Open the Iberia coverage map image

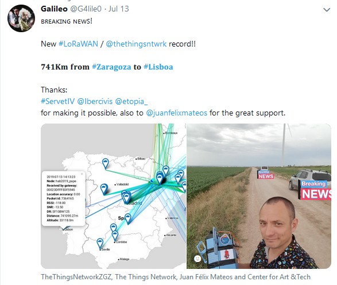point(113,196)
